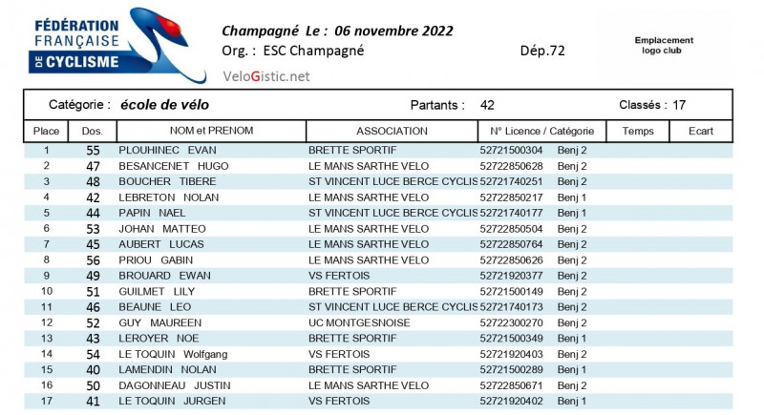764x415 pixels.
Task: Click the "NOM et PRENOM" column header
Action: tap(212, 131)
